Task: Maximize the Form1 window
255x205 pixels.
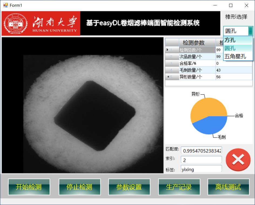Action: point(231,5)
